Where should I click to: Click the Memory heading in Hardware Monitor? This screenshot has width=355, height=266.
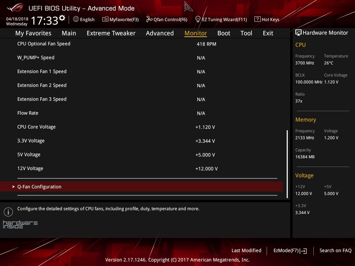click(x=306, y=119)
